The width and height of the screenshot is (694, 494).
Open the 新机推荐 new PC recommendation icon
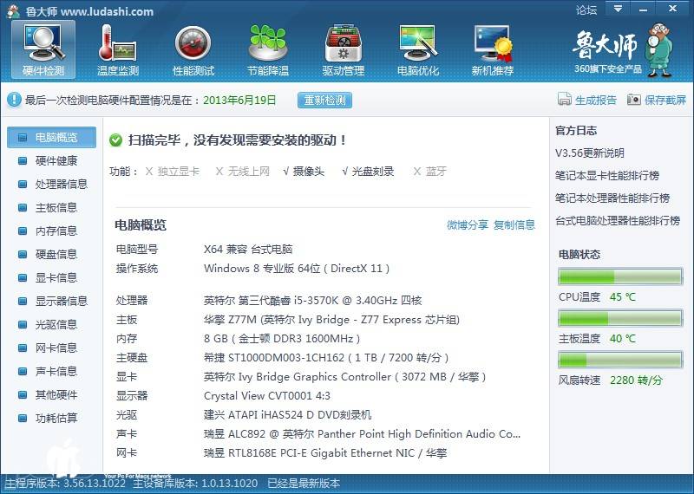pyautogui.click(x=493, y=43)
